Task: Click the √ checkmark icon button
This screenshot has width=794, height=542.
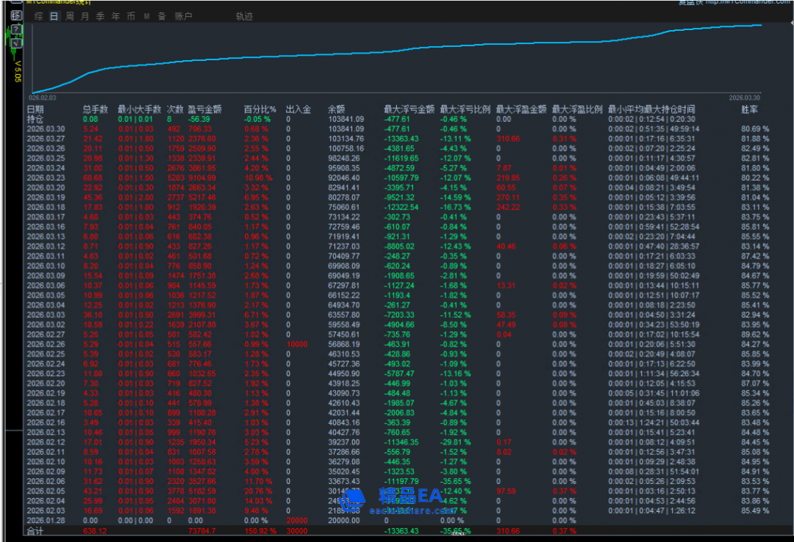Action: coord(16,43)
